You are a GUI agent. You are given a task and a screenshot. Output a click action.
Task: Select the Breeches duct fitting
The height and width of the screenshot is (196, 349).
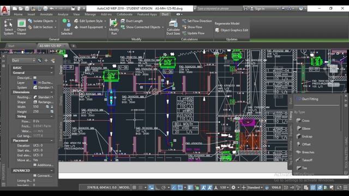(305, 152)
